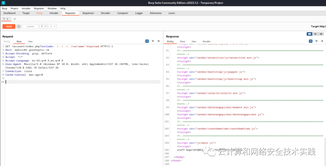
Task: Click the Accept-Language header line
Action: click(x=34, y=60)
